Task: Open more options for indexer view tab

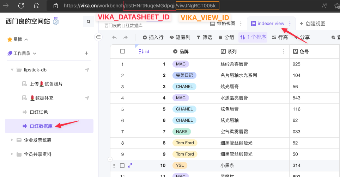Action: (x=290, y=23)
